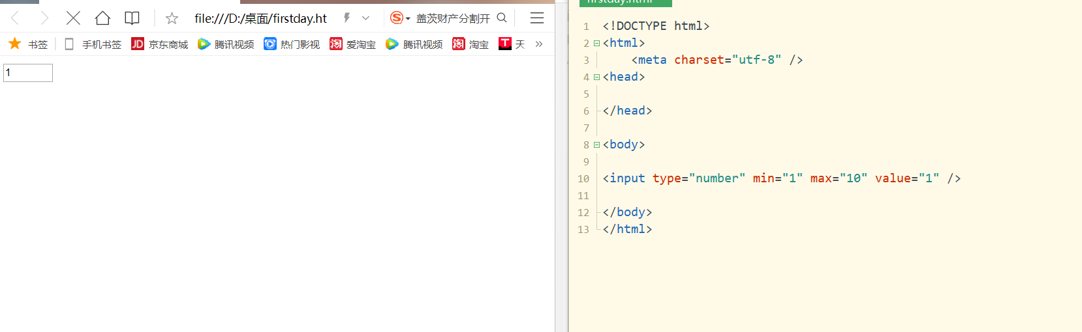Open 手机书签 mobile bookmarks
This screenshot has width=1082, height=332.
pyautogui.click(x=93, y=44)
